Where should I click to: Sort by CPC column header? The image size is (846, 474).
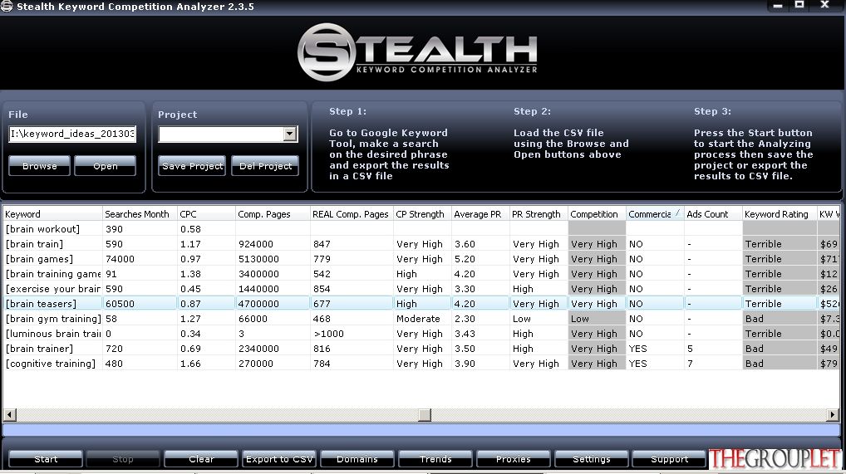pyautogui.click(x=206, y=214)
